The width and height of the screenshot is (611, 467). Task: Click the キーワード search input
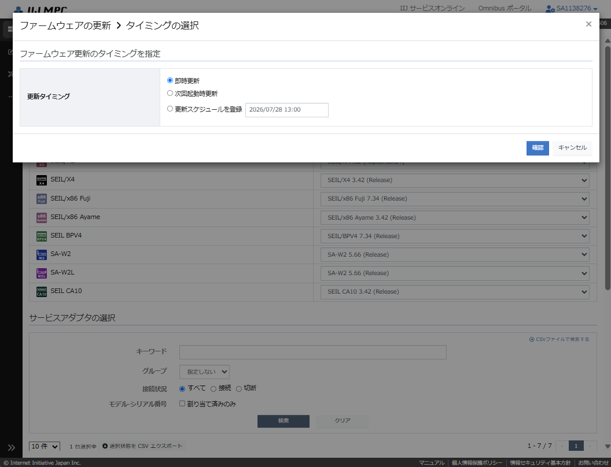click(312, 352)
